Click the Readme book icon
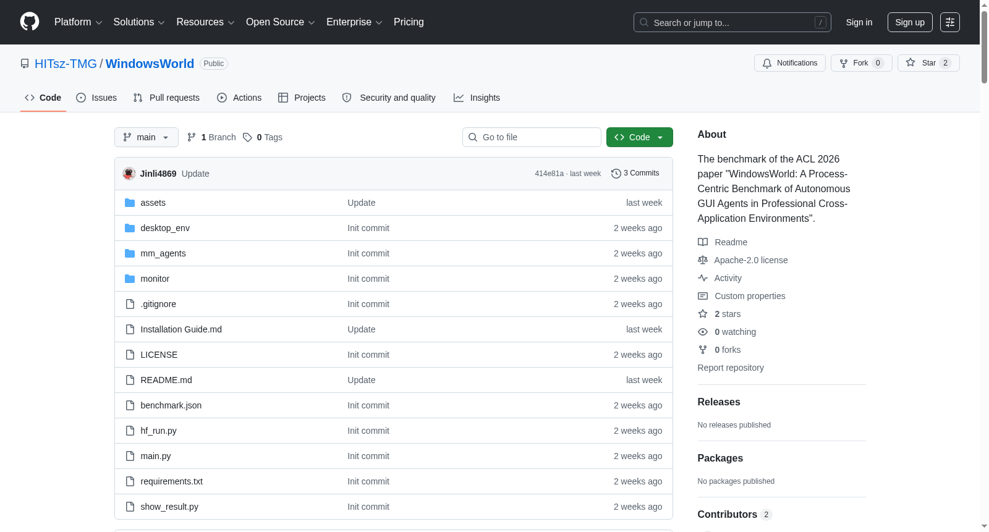Image resolution: width=989 pixels, height=532 pixels. pyautogui.click(x=703, y=242)
